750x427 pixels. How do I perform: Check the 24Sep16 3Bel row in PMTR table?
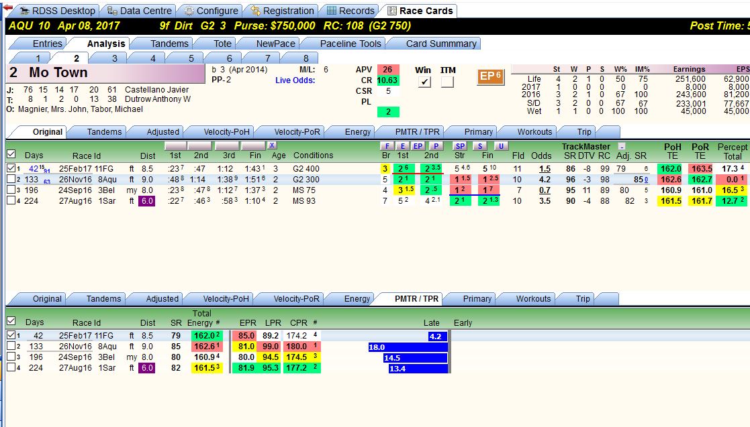click(x=11, y=357)
